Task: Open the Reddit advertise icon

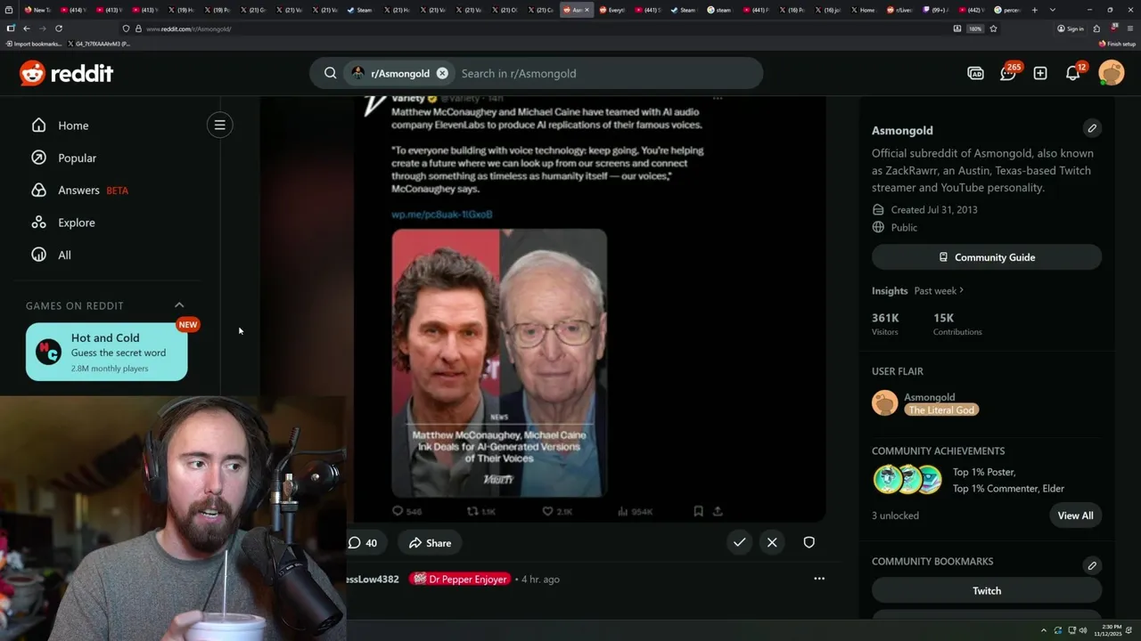Action: (975, 73)
